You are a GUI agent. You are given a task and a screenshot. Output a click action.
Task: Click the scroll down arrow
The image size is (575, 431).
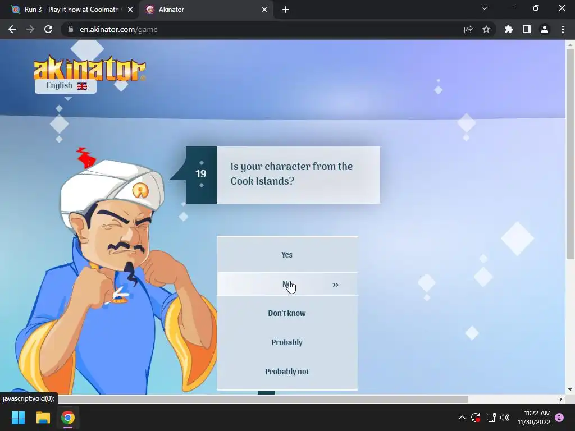click(x=570, y=389)
